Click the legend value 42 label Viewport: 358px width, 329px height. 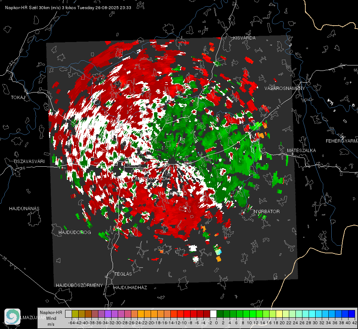point(355,323)
